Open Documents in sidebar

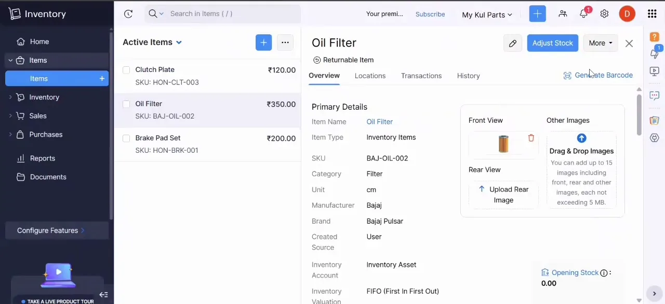click(48, 177)
